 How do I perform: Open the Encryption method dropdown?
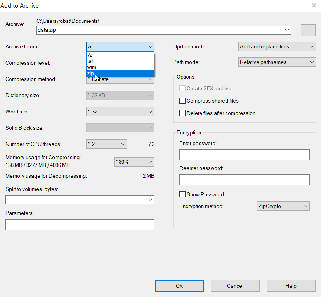pyautogui.click(x=283, y=206)
